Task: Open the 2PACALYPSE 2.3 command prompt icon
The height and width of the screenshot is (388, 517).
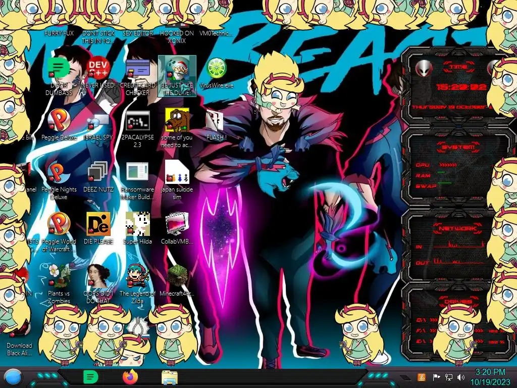Action: pos(137,120)
